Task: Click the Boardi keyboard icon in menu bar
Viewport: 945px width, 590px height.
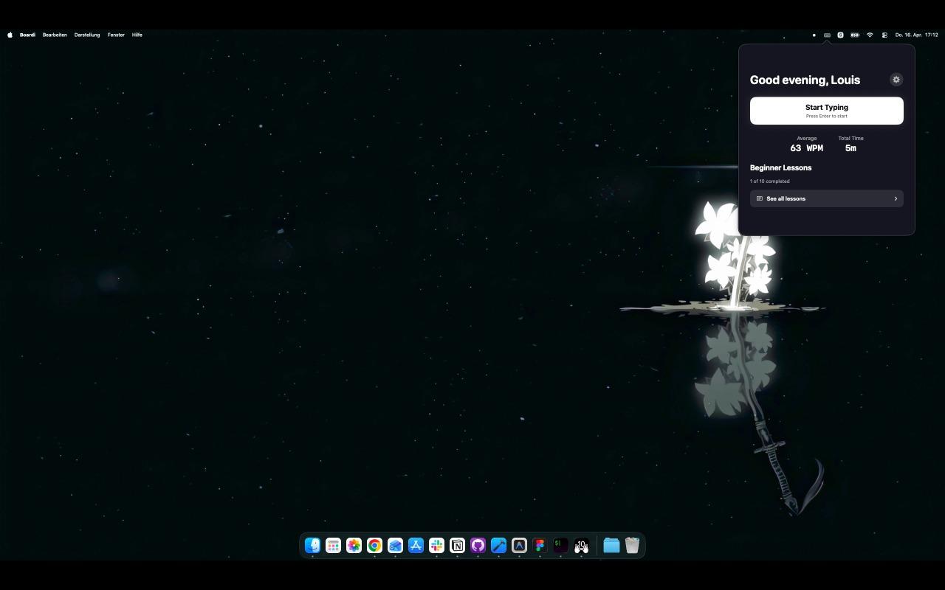Action: pos(827,35)
